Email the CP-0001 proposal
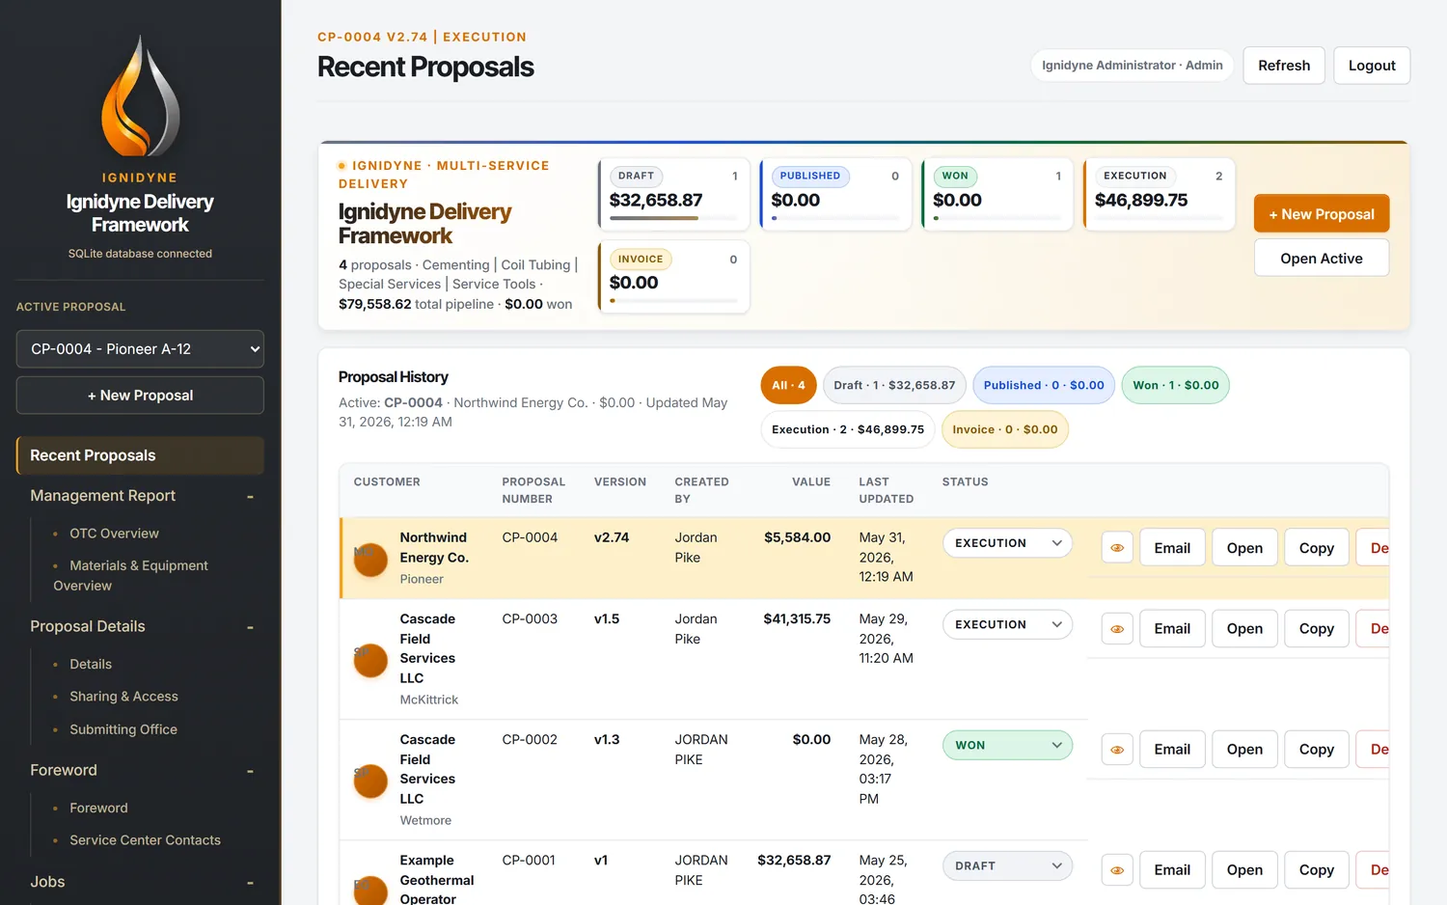The height and width of the screenshot is (905, 1447). pyautogui.click(x=1172, y=870)
